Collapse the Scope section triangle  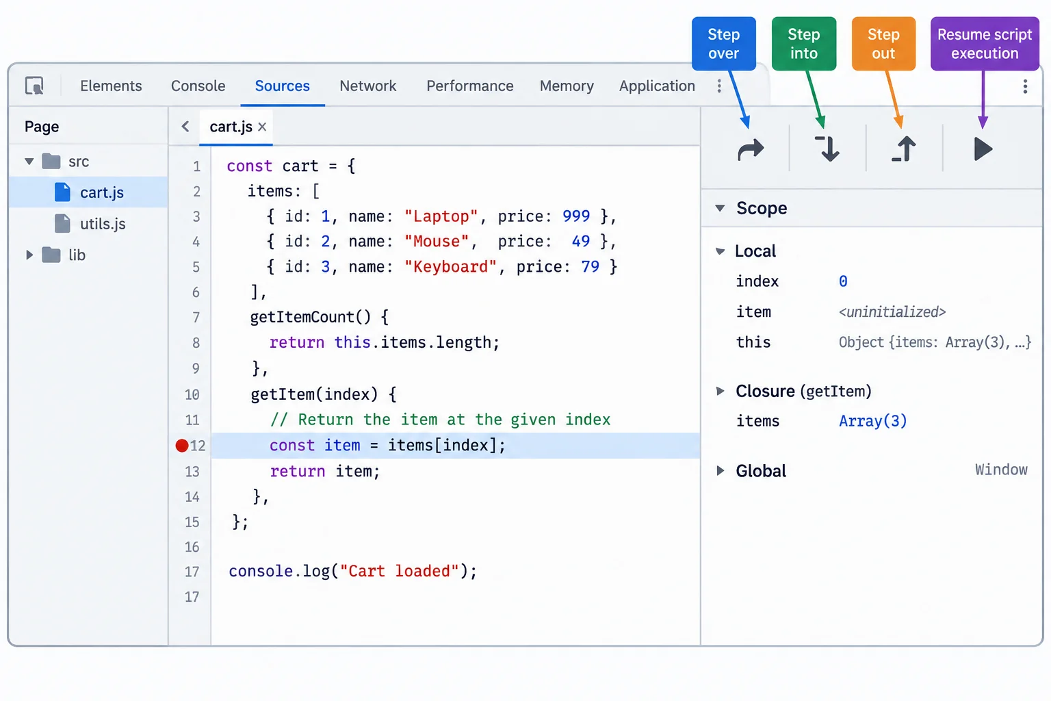(720, 208)
